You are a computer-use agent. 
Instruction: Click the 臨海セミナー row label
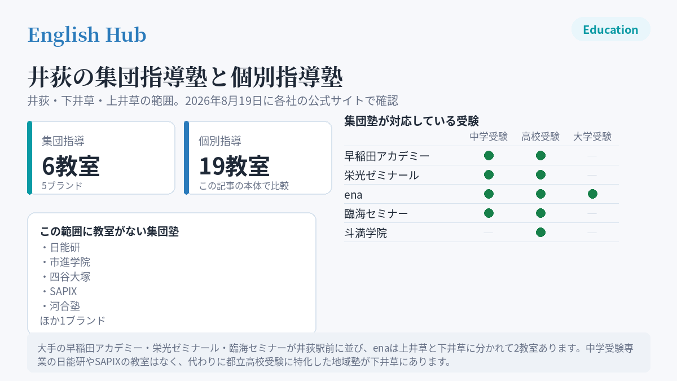(x=376, y=213)
